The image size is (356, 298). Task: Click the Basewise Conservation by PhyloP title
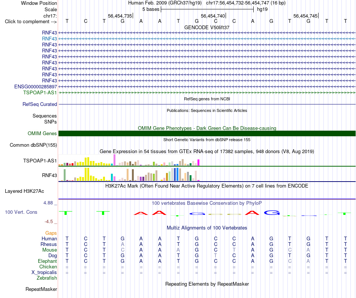[207, 203]
